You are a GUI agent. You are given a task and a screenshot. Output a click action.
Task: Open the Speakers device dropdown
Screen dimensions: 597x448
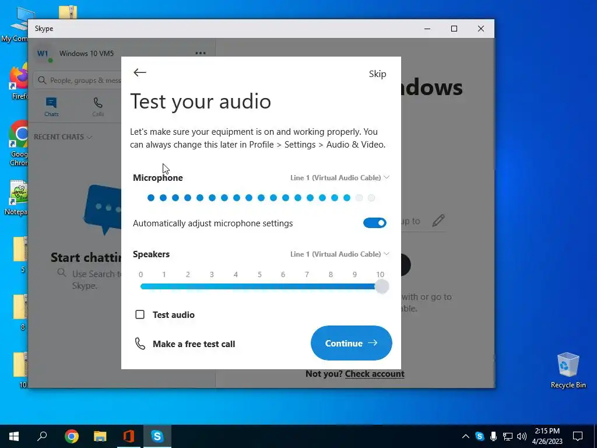coord(340,254)
